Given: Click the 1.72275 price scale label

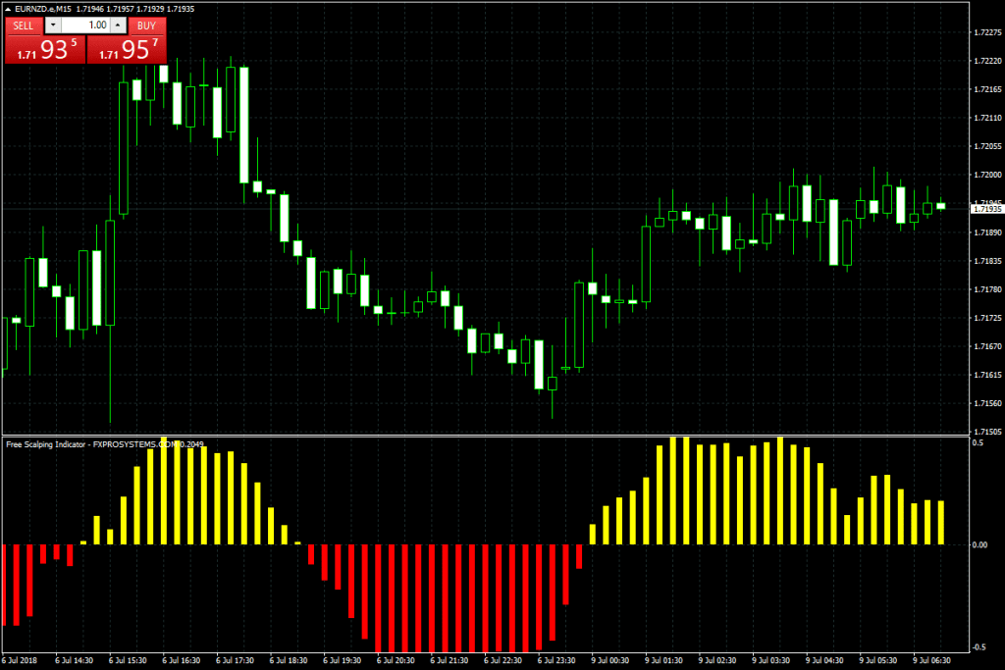Looking at the screenshot, I should [985, 32].
